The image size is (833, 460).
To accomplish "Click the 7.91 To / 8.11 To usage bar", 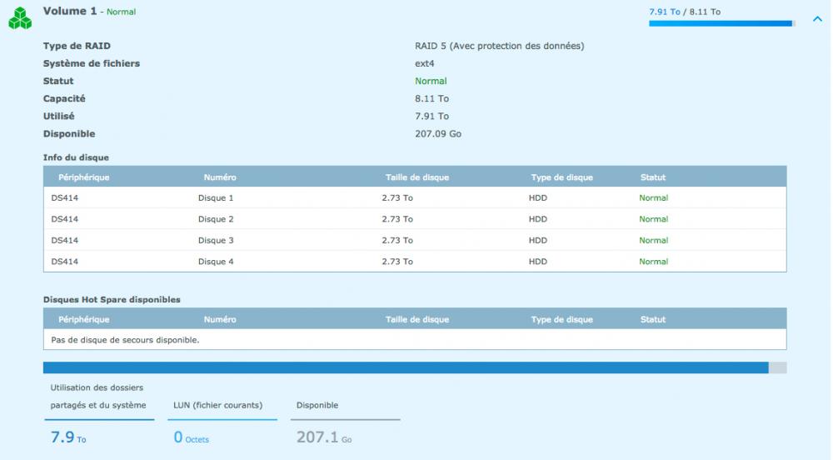I will pos(721,23).
